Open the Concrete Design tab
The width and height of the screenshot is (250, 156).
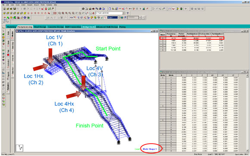pyautogui.click(x=56, y=27)
